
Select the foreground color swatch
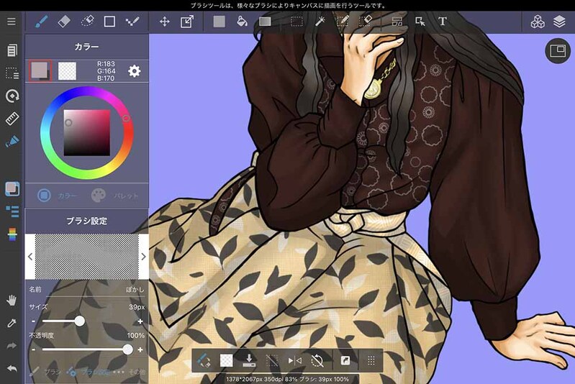[x=40, y=71]
